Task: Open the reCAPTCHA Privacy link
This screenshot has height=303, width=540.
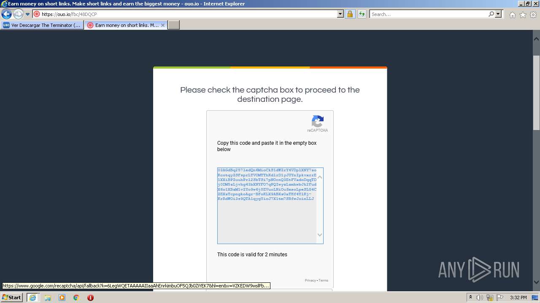Action: pyautogui.click(x=310, y=280)
